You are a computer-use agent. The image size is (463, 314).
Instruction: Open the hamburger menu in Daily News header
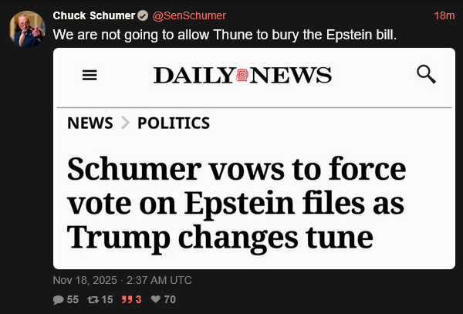pos(90,75)
